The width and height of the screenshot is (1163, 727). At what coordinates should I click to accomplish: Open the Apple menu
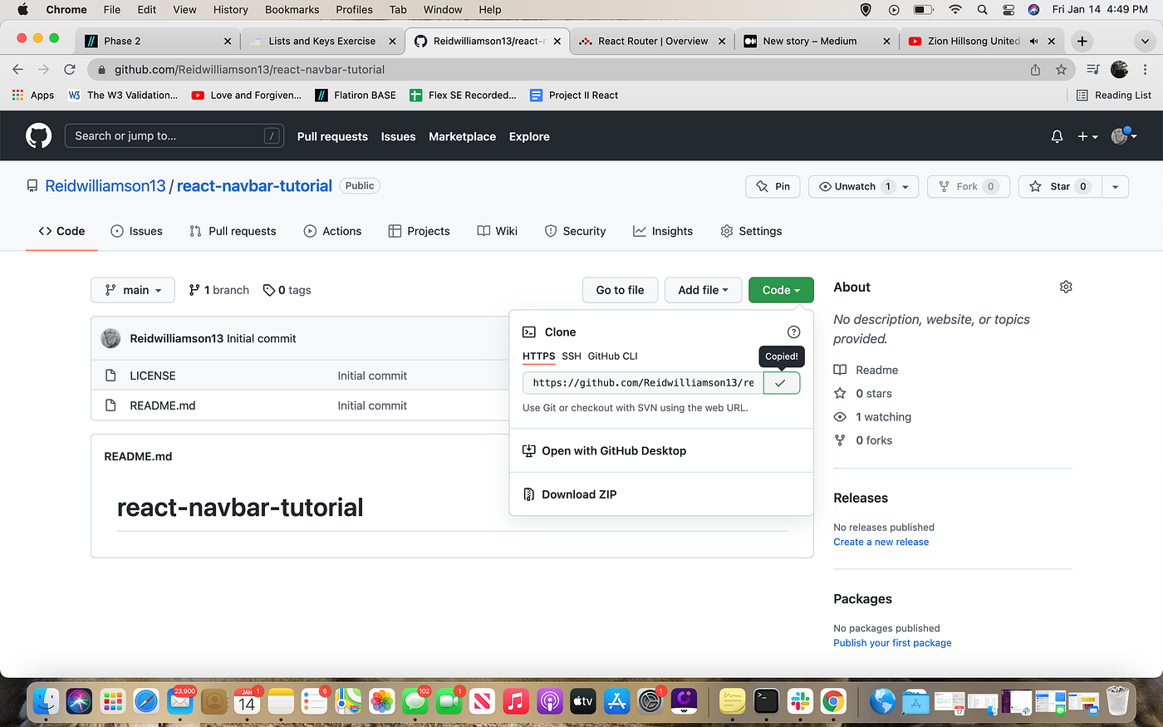pos(22,10)
